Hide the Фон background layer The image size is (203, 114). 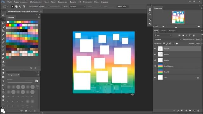coord(155,78)
